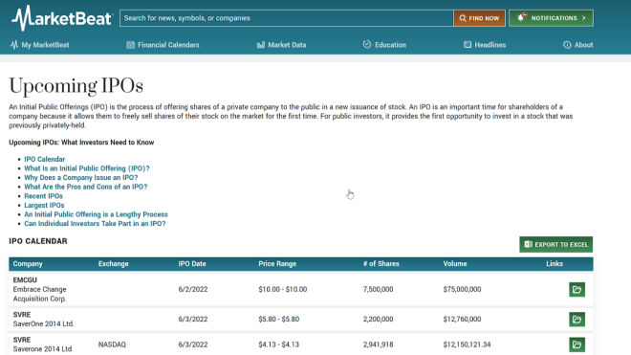Click the $4.13 - $4.13 price range
The image size is (631, 355).
pos(279,344)
